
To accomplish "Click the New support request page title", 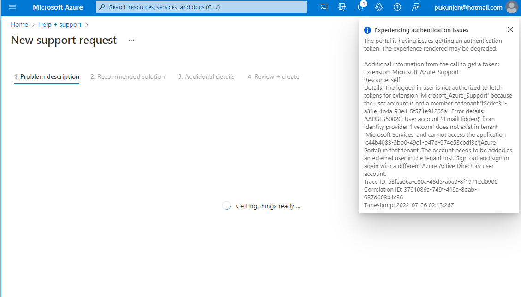I will point(64,40).
